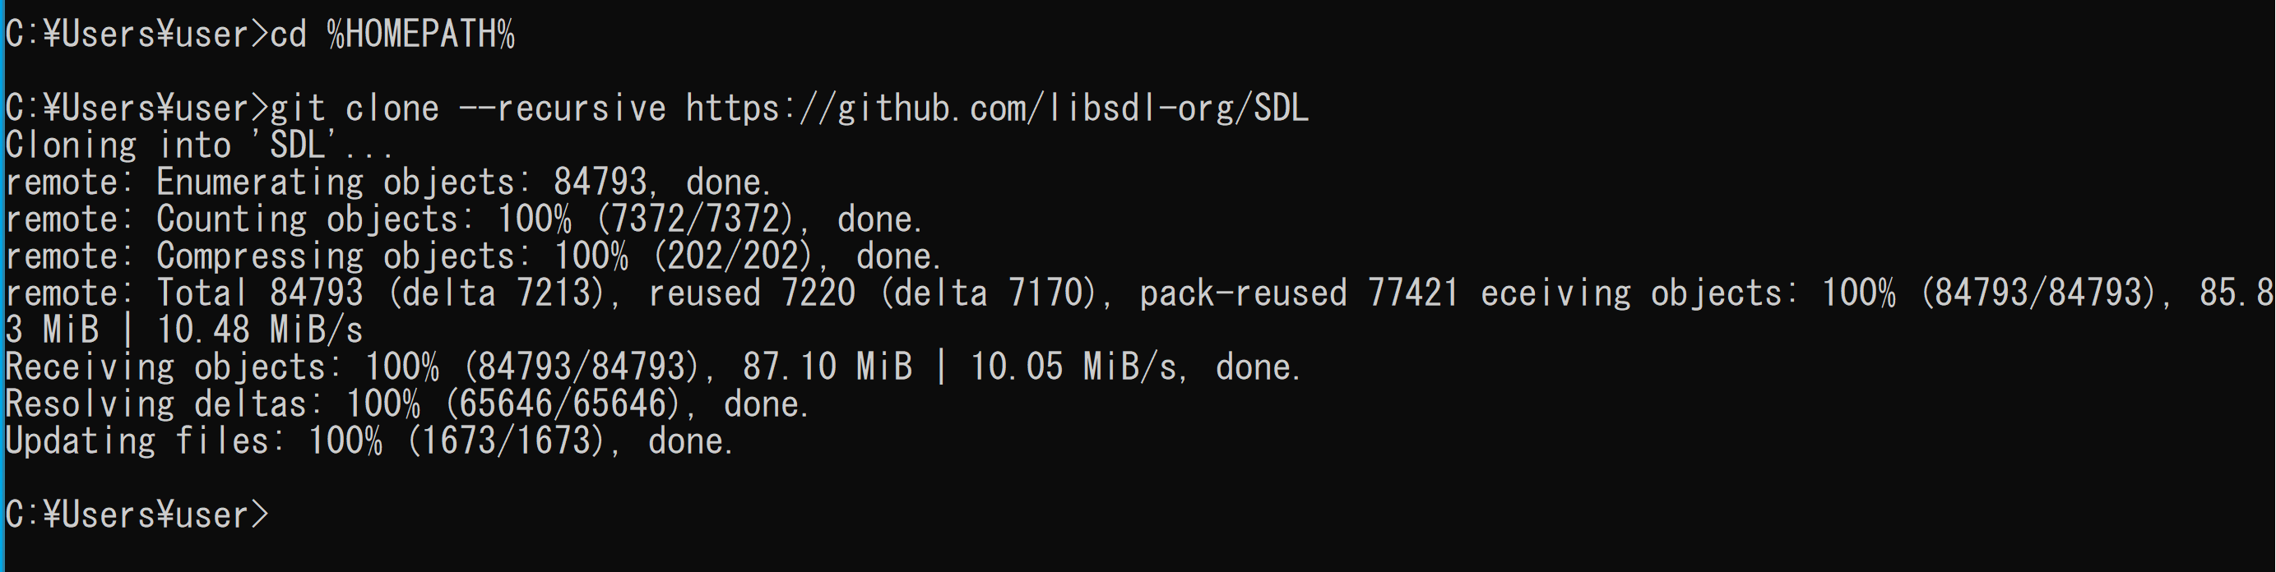The width and height of the screenshot is (2276, 572).
Task: Click the "Receiving objects: 100%" line start
Action: (x=222, y=368)
